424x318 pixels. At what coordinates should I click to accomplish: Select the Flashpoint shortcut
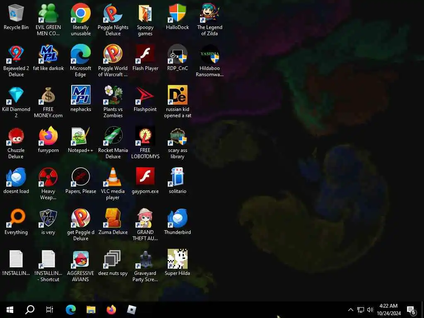point(145,99)
